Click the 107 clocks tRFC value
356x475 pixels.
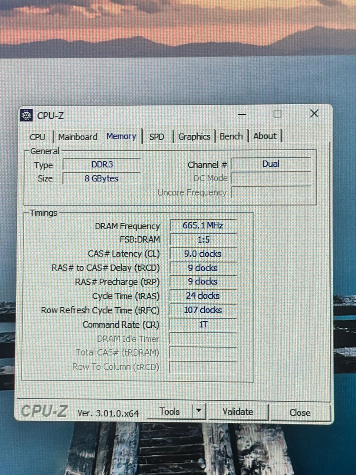point(203,310)
